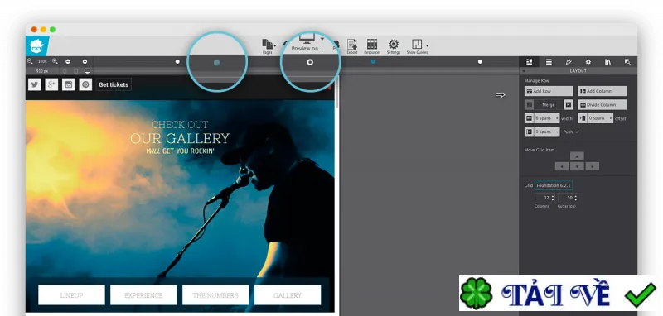Click the app logo with glasses
663x316 pixels.
(37, 46)
